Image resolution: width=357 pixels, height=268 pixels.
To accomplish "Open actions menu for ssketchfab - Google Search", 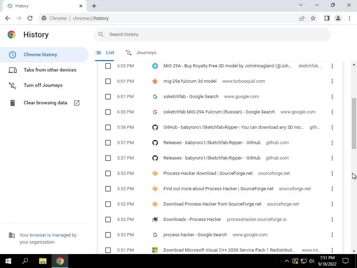I will tap(332, 97).
